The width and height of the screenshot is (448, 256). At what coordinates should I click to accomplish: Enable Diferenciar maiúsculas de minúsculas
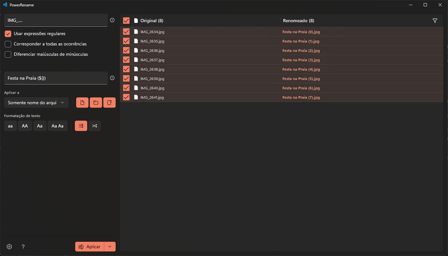[x=8, y=54]
